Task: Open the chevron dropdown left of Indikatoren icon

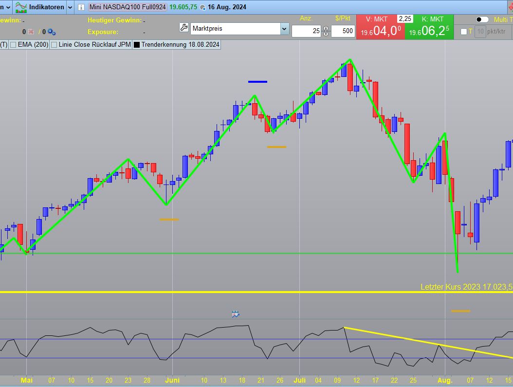Action: pos(8,7)
